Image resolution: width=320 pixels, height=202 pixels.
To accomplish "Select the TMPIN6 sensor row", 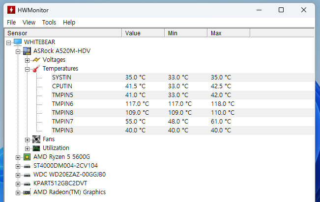I will point(182,104).
